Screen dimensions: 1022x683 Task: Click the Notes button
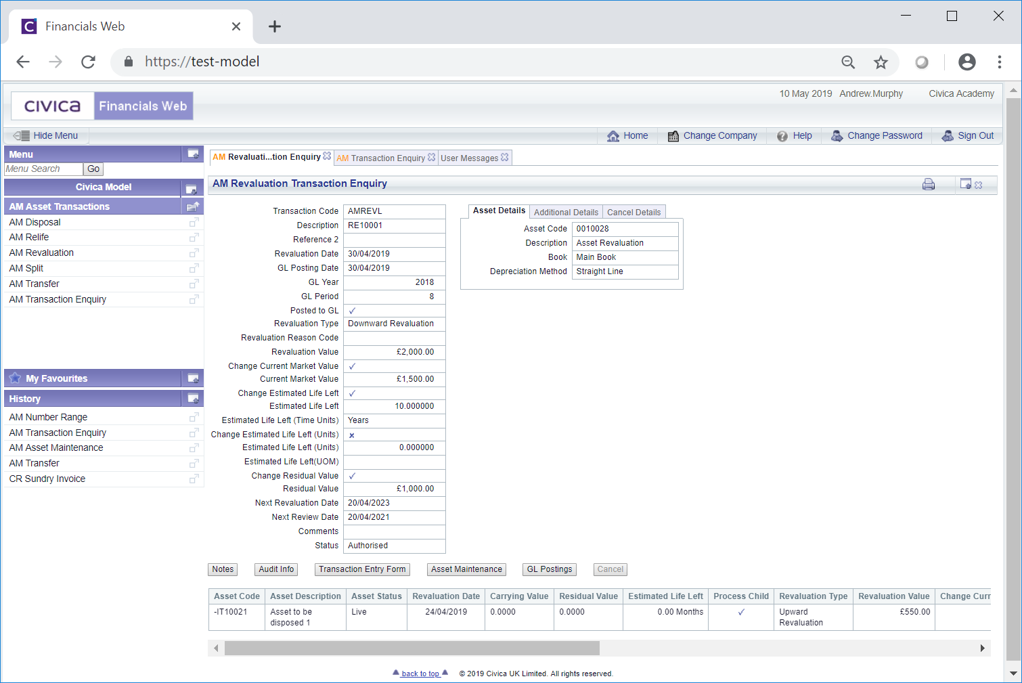coord(223,569)
